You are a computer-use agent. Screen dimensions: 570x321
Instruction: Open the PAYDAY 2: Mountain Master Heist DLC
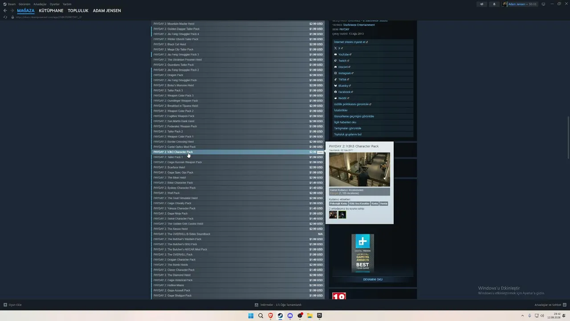(x=238, y=24)
